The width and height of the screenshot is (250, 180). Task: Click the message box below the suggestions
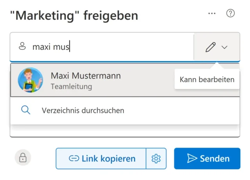click(x=125, y=132)
